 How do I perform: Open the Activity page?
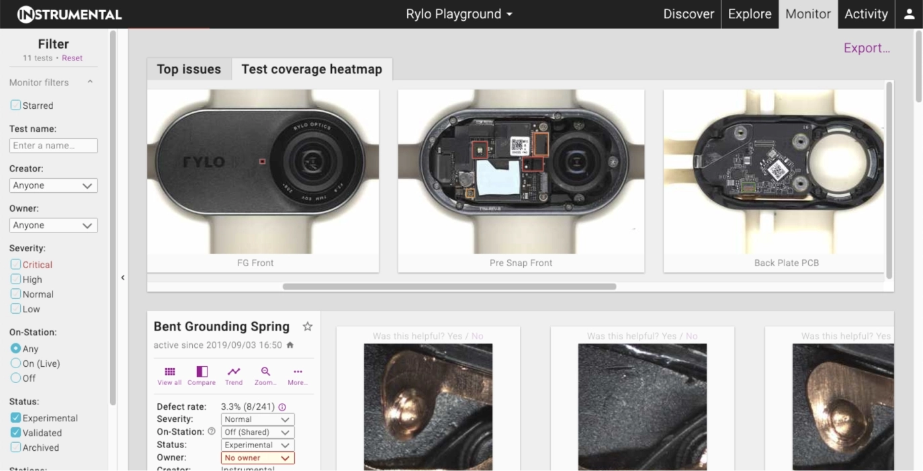click(866, 14)
